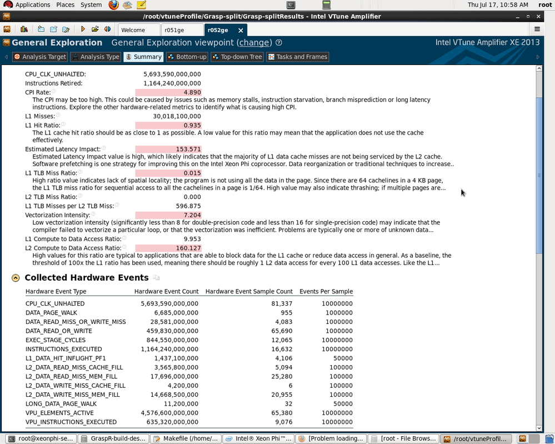Click the scrollbar up arrow

coord(539,68)
